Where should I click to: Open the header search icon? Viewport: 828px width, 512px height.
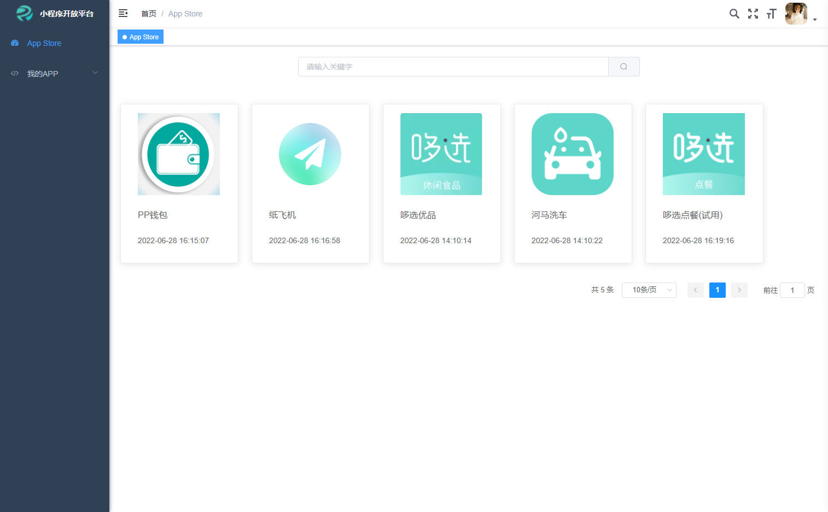point(734,14)
